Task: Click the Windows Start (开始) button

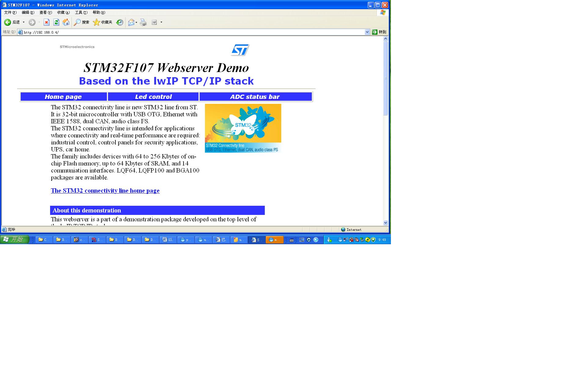Action: [15, 240]
